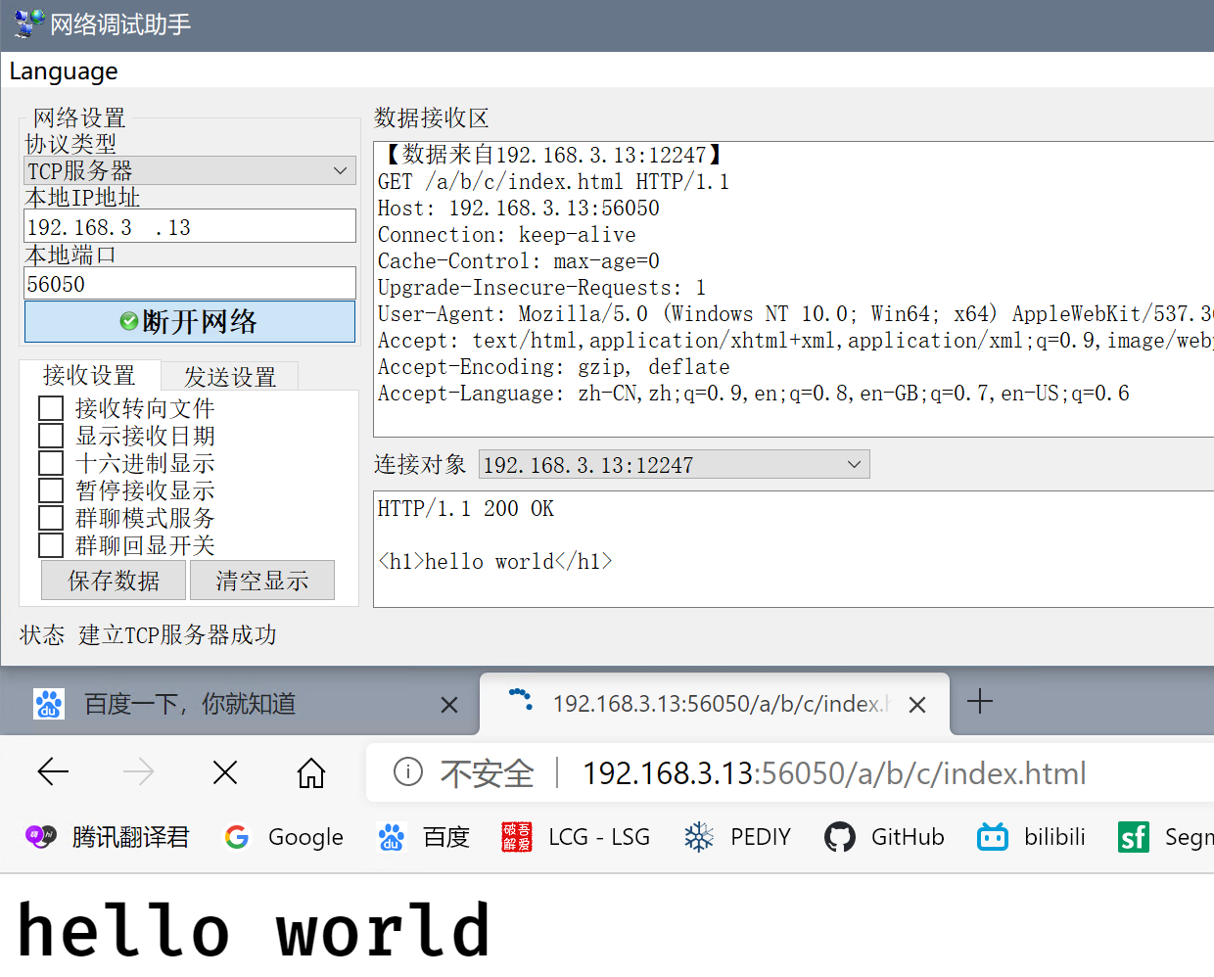Click the browser back arrow

coord(53,772)
